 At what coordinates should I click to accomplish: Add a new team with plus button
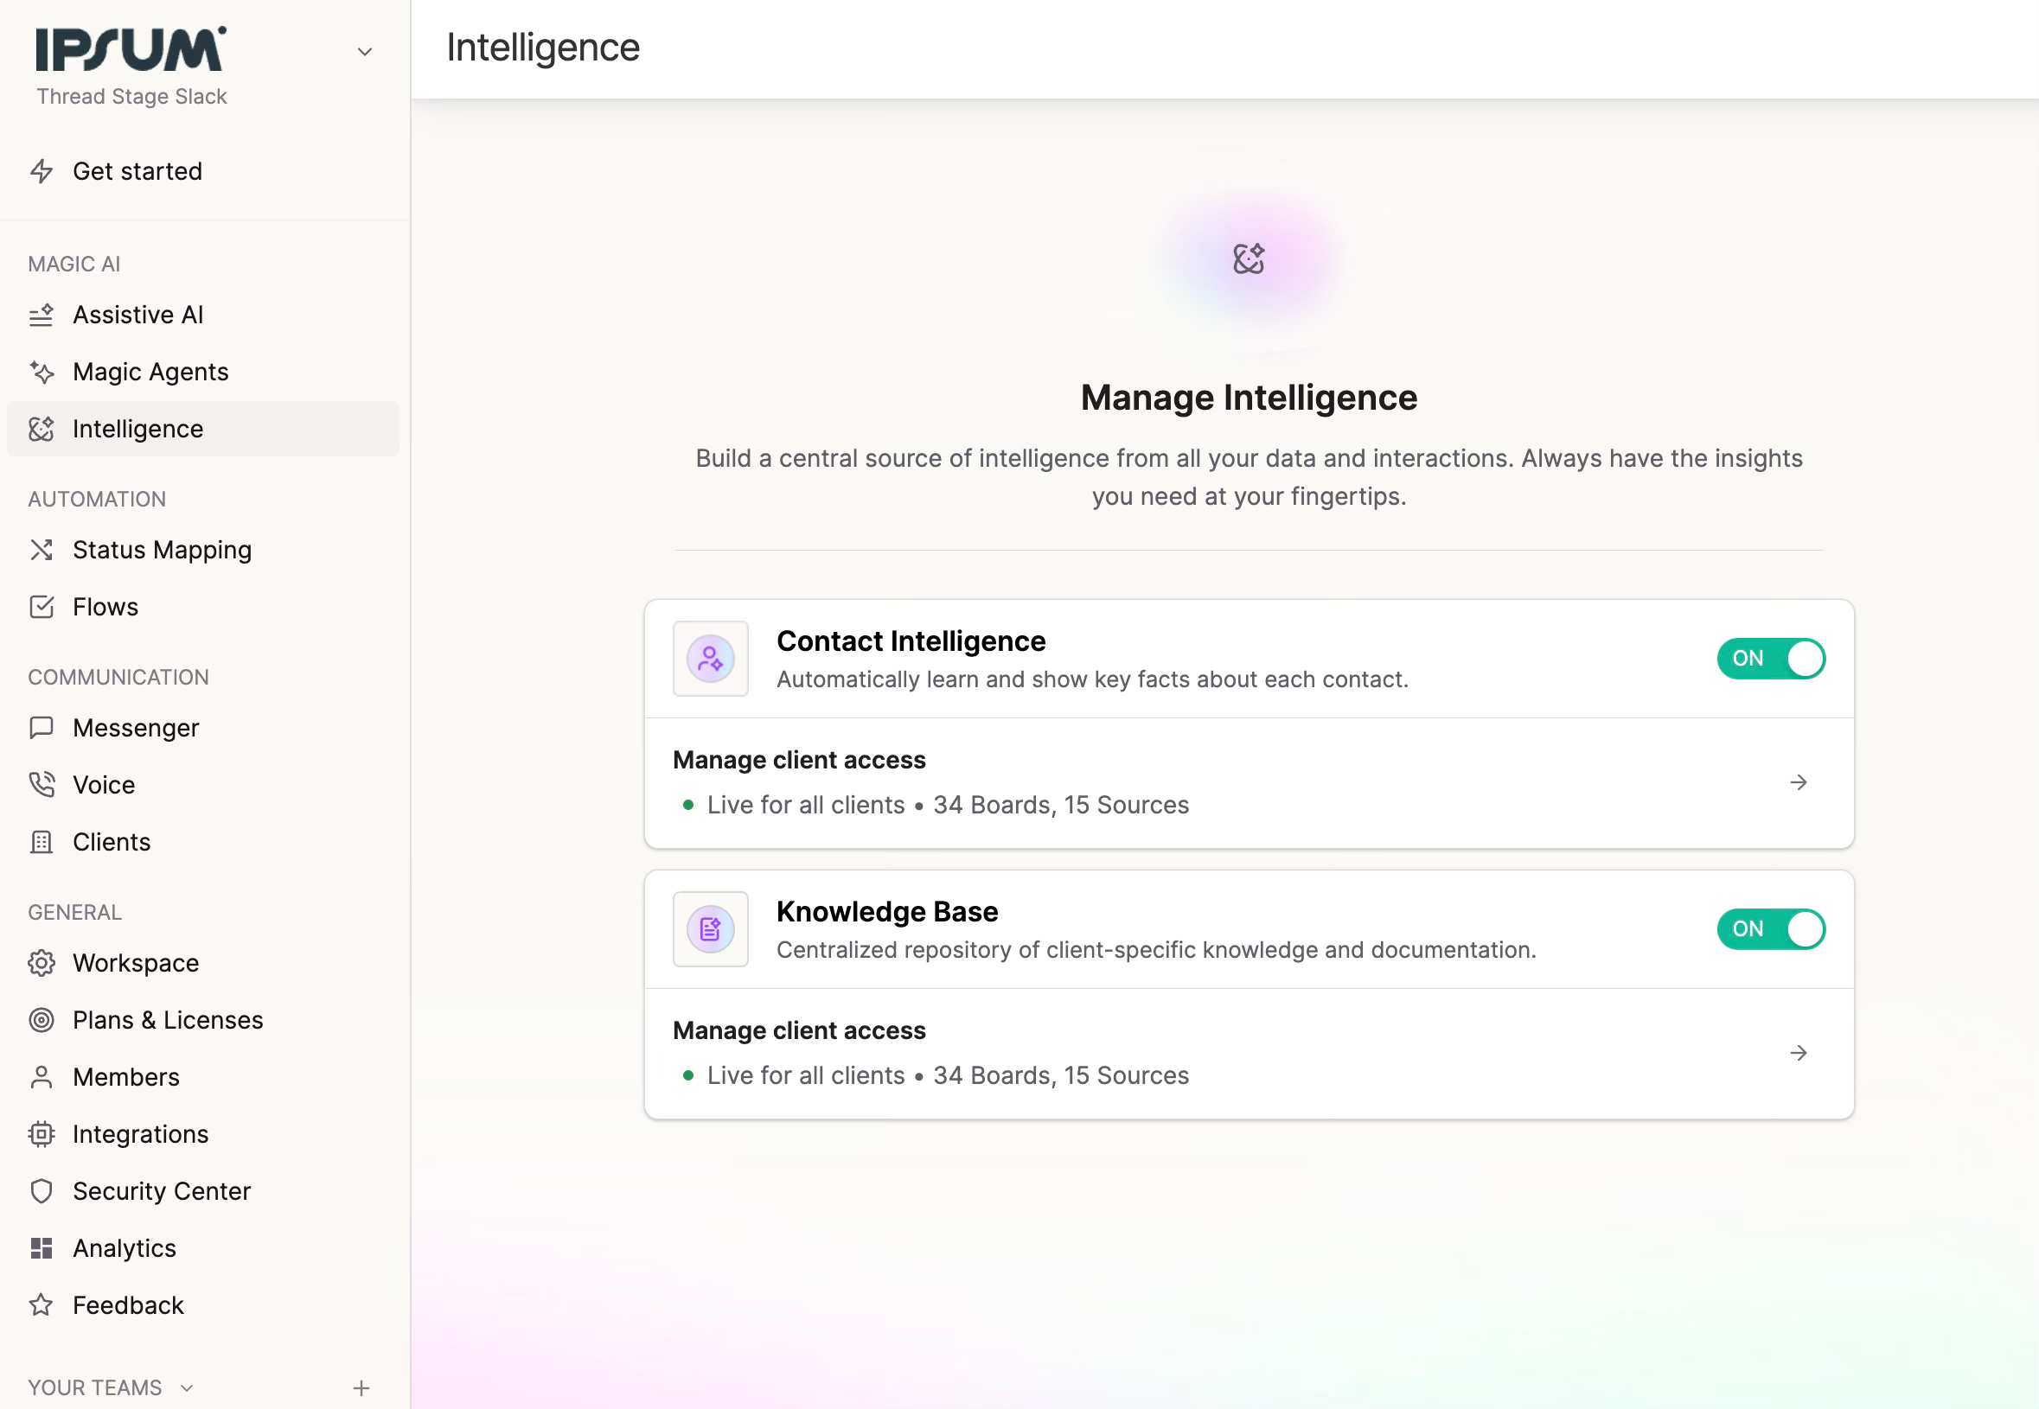361,1389
